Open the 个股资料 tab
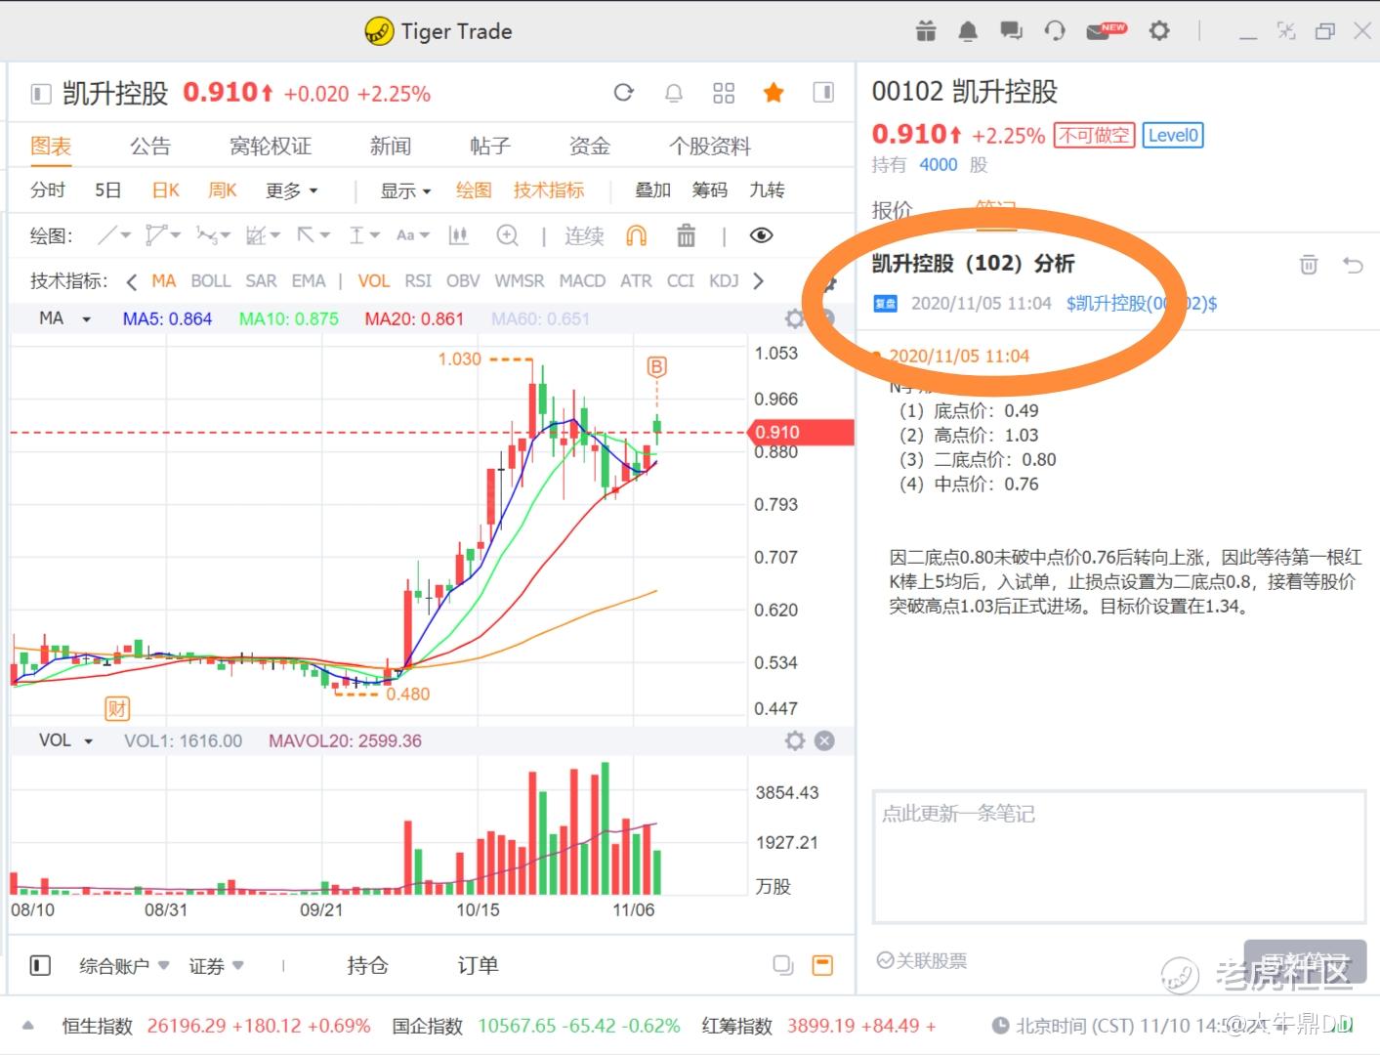This screenshot has width=1380, height=1055. click(710, 147)
